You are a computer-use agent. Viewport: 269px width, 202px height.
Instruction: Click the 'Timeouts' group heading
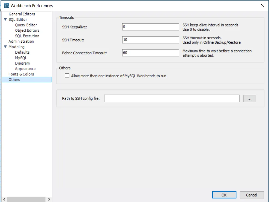pos(67,17)
